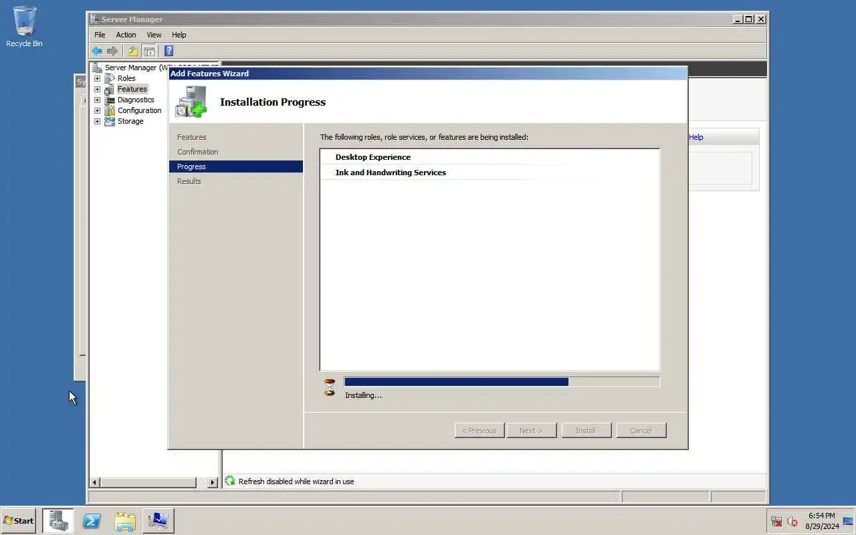Screen dimensions: 856x535
Task: Click the Roles tree label
Action: pos(126,78)
